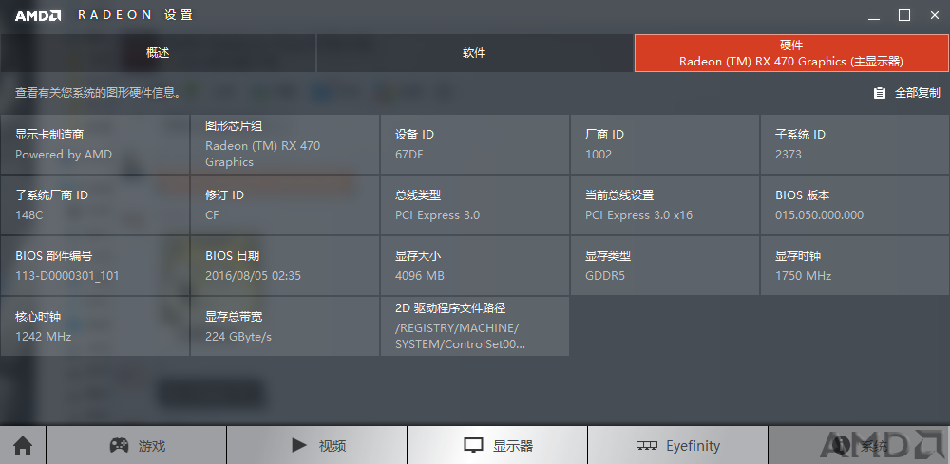Click the 子系统 ID value 2373
This screenshot has width=950, height=464.
point(788,155)
